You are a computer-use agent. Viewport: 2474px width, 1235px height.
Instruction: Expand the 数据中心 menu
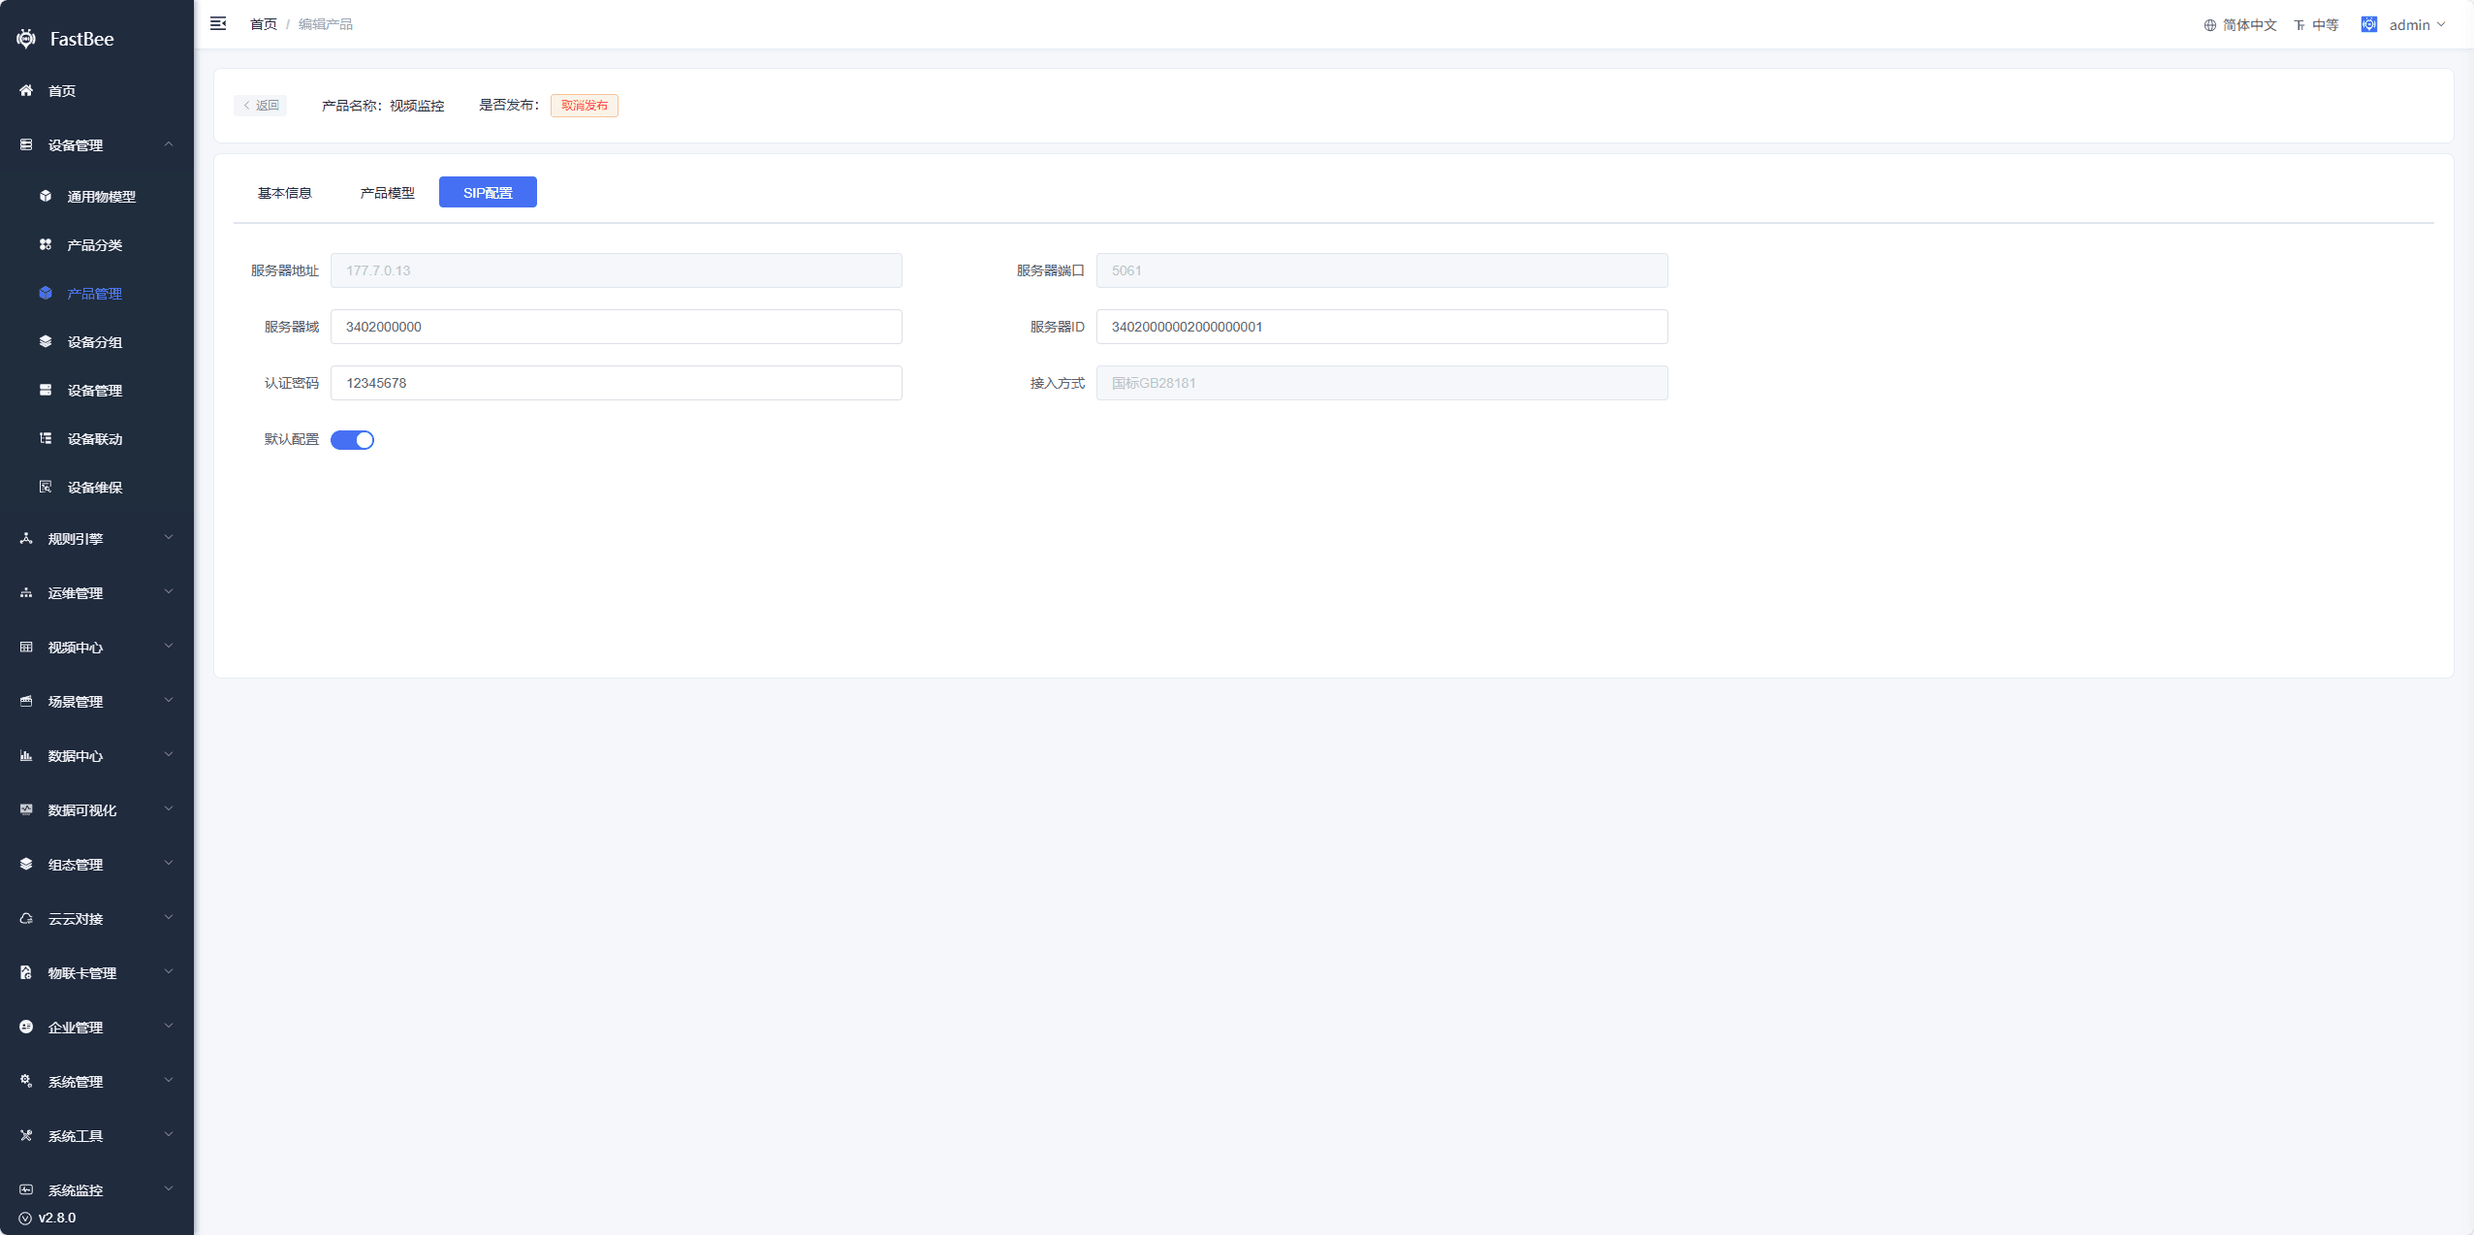[x=97, y=755]
